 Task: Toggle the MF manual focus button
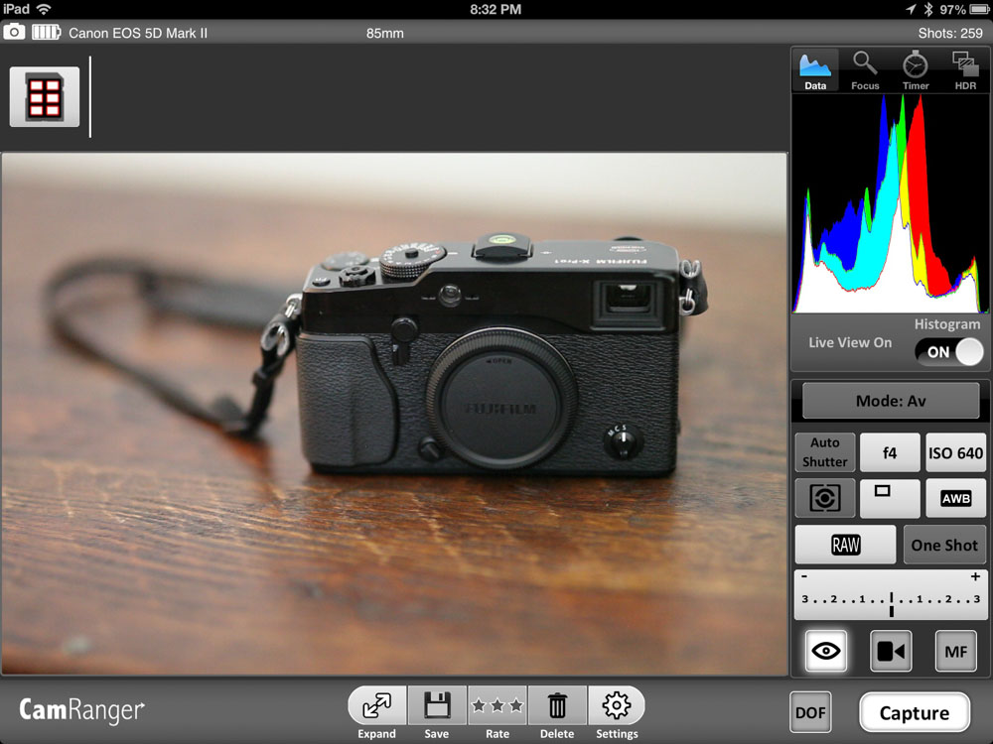pos(955,651)
